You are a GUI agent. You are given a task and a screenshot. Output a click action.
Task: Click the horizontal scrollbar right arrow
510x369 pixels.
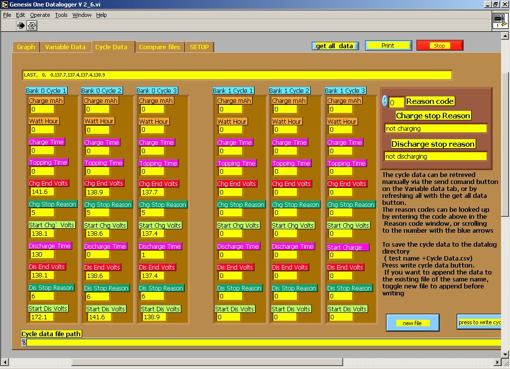click(x=498, y=362)
